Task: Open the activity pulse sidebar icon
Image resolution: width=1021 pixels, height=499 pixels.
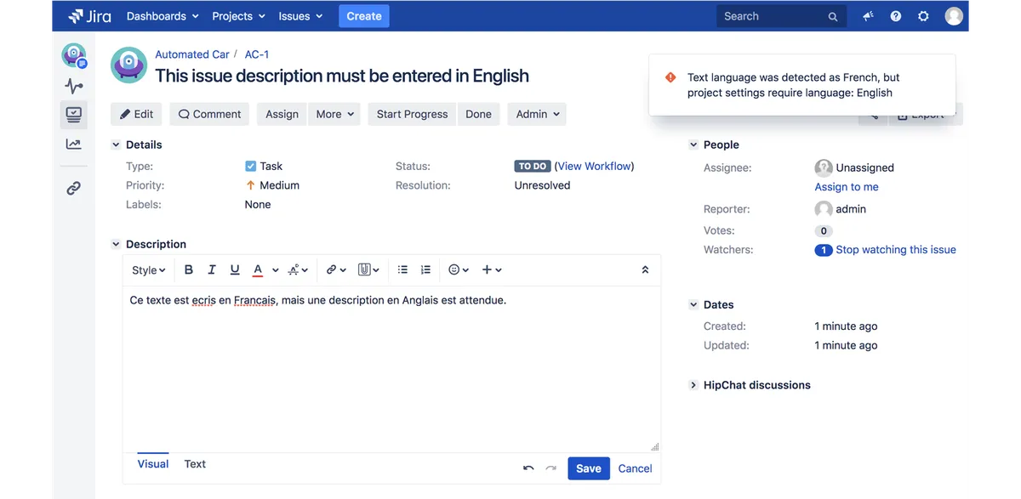Action: click(x=74, y=86)
